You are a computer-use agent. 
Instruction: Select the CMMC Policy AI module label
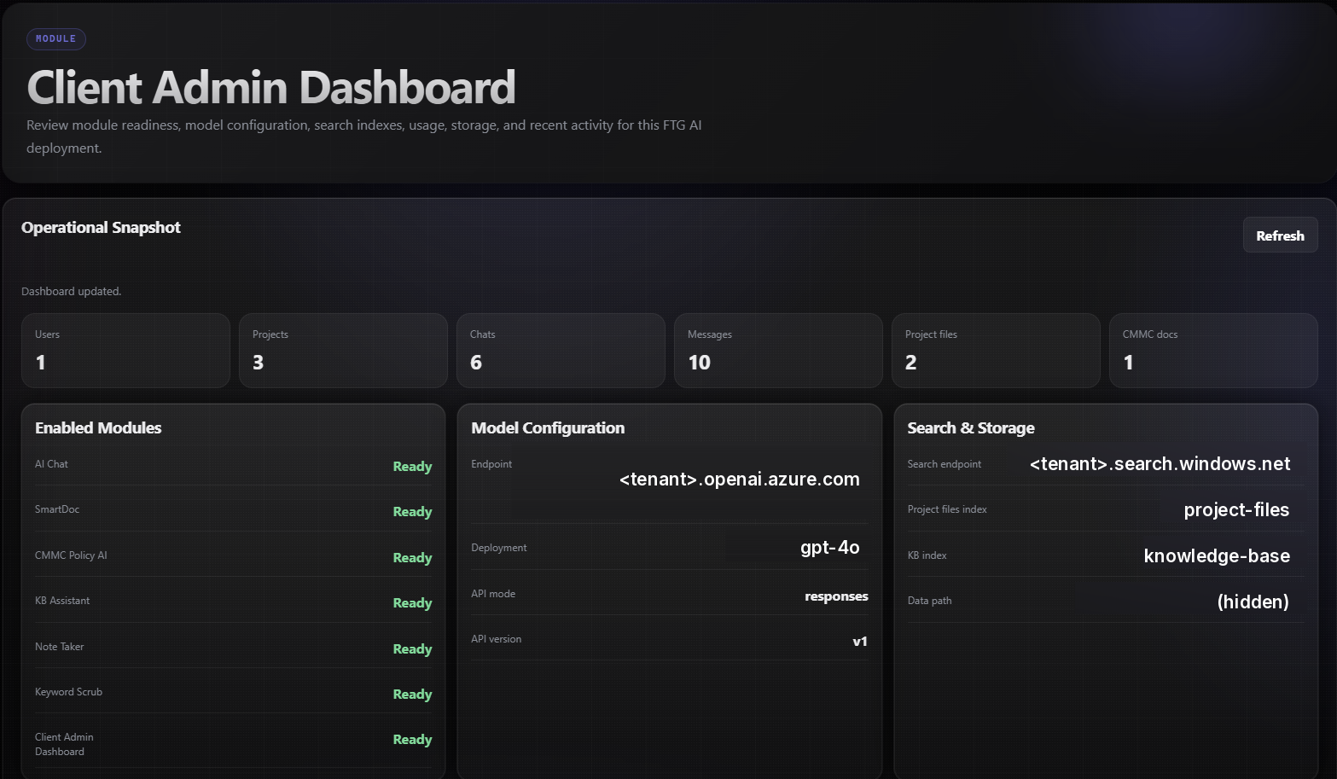click(x=71, y=555)
